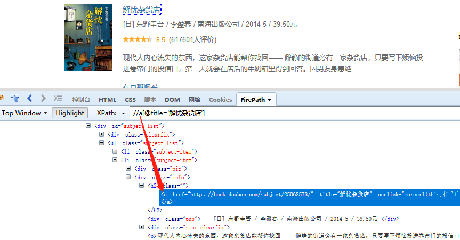Collapse the ul class subject-list node
The width and height of the screenshot is (460, 240).
pyautogui.click(x=101, y=142)
